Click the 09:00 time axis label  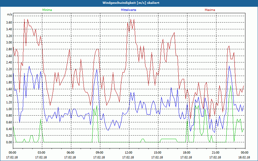click(x=99, y=153)
